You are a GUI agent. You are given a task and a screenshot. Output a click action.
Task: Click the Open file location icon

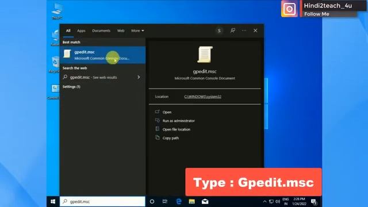pos(157,129)
